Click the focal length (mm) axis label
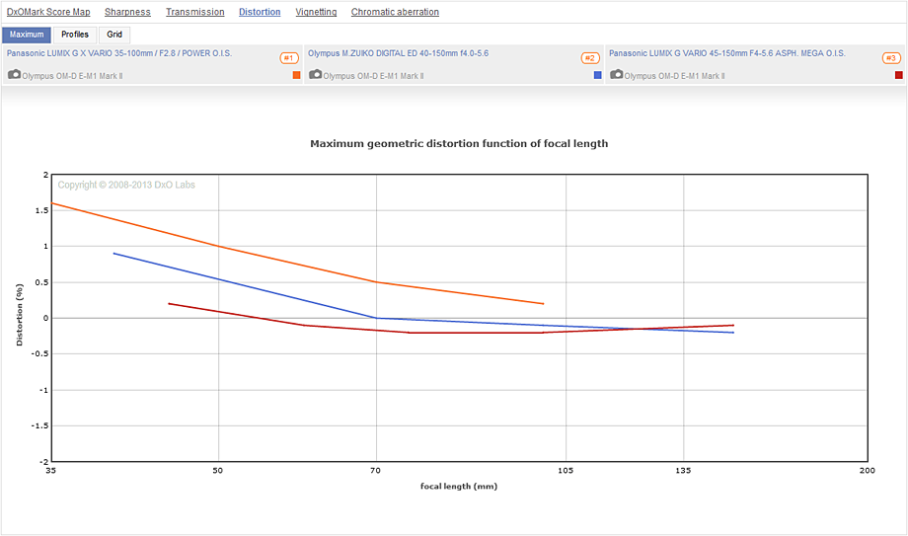 [459, 487]
